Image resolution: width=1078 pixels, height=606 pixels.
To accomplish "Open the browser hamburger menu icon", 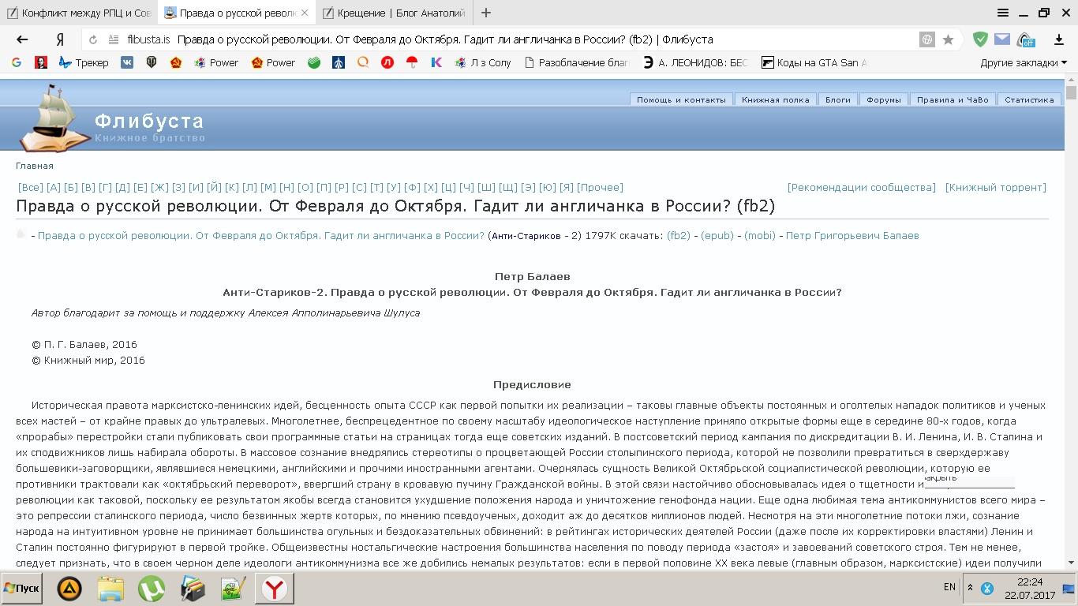I will (x=1003, y=13).
